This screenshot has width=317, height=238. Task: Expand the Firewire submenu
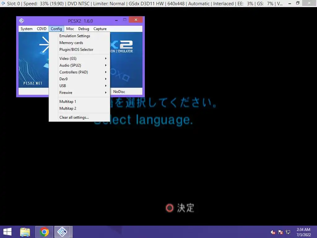(80, 93)
